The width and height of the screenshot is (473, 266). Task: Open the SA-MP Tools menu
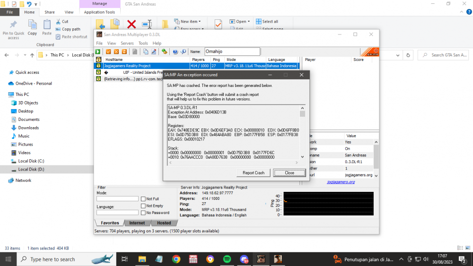tap(143, 43)
